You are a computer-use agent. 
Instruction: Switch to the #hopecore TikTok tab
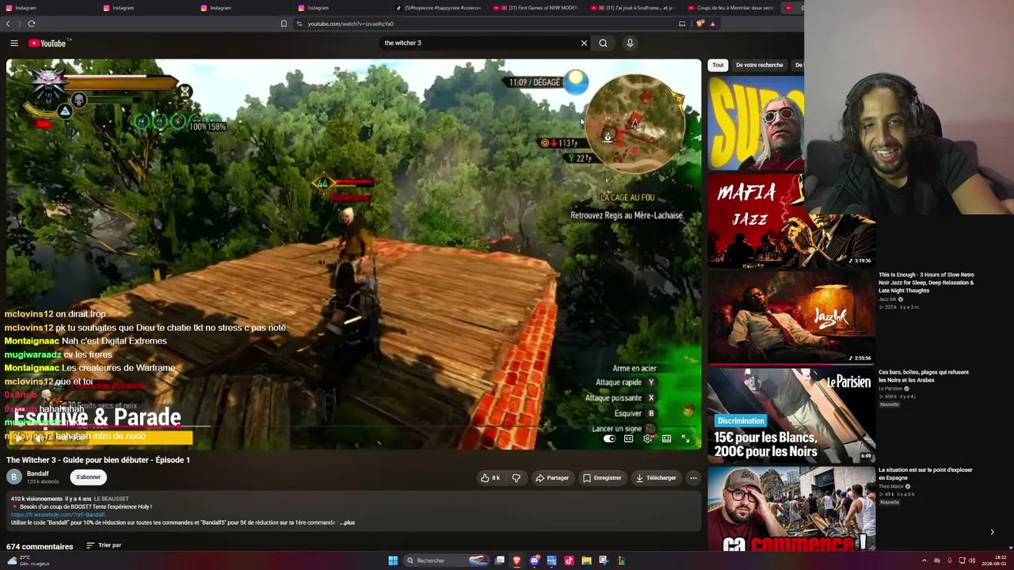(438, 8)
